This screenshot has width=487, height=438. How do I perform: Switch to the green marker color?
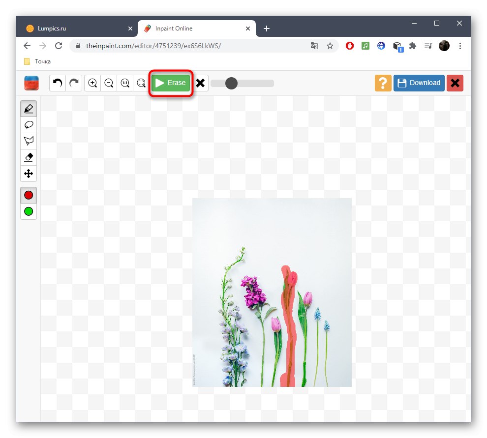(28, 211)
